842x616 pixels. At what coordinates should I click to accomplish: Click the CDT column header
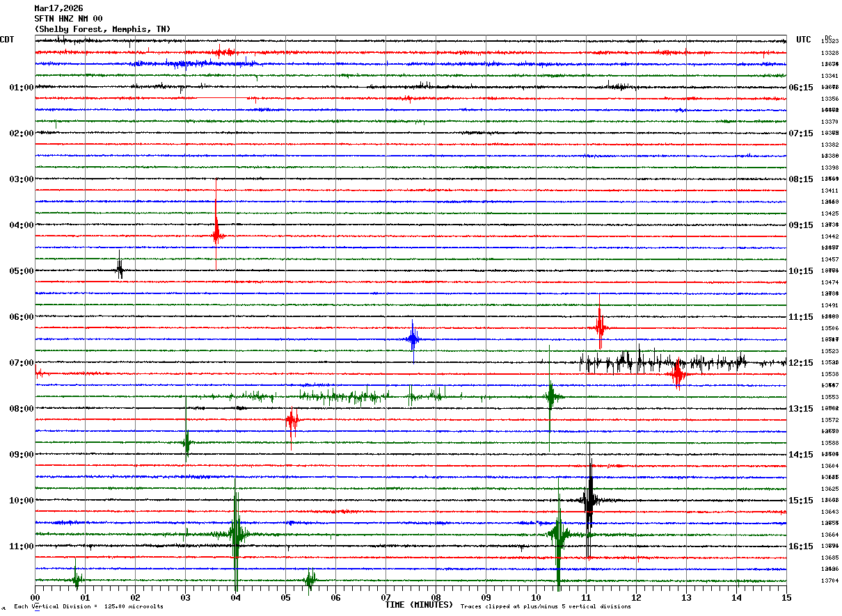click(x=7, y=40)
